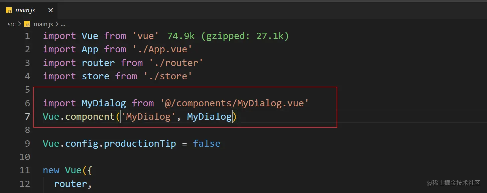Place cursor on the 'false' keyword
The image size is (487, 193).
pos(207,144)
